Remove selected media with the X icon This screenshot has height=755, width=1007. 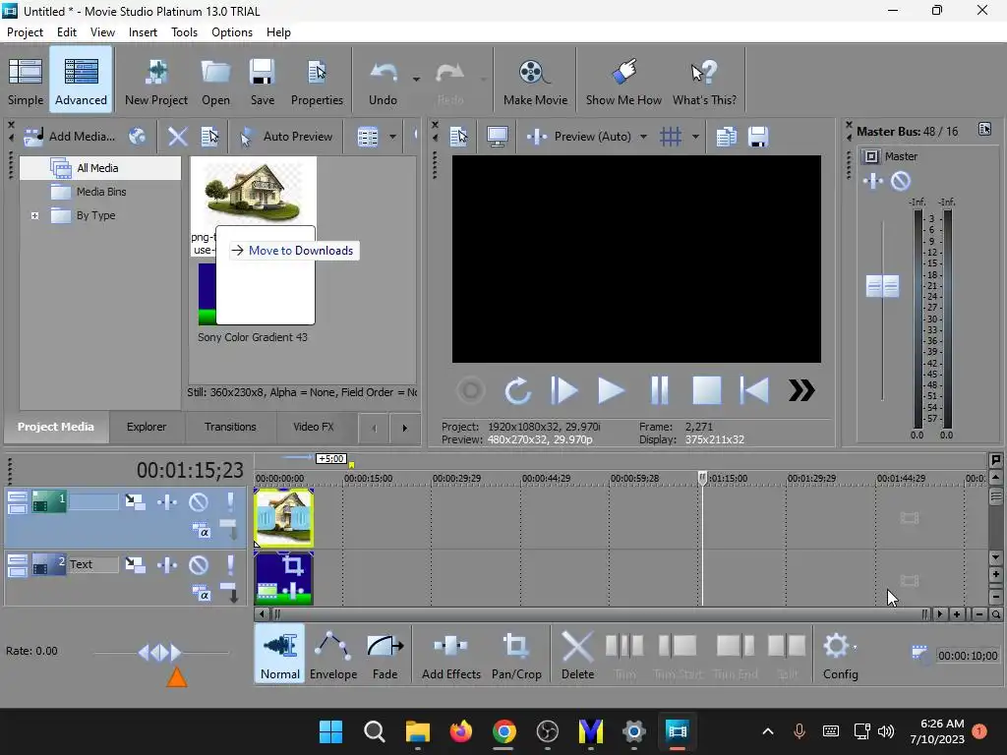click(177, 136)
